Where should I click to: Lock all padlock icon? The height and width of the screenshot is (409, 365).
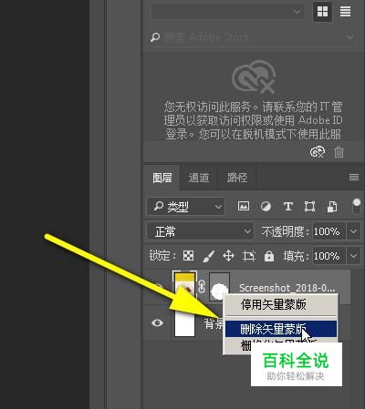tap(269, 256)
